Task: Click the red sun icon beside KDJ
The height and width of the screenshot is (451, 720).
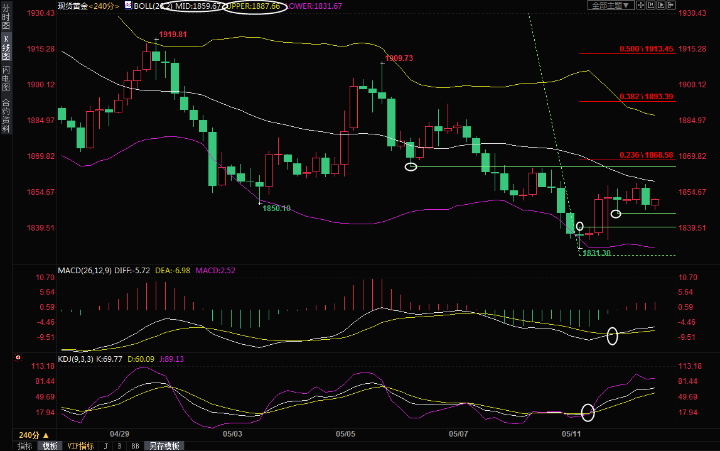Action: coord(18,358)
